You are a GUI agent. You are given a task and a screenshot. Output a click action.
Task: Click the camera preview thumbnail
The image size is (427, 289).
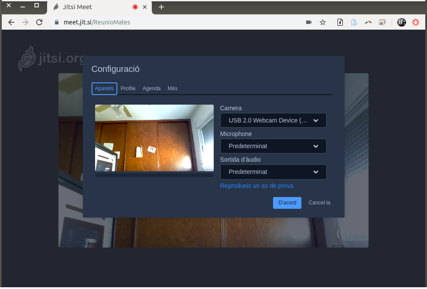(x=154, y=138)
